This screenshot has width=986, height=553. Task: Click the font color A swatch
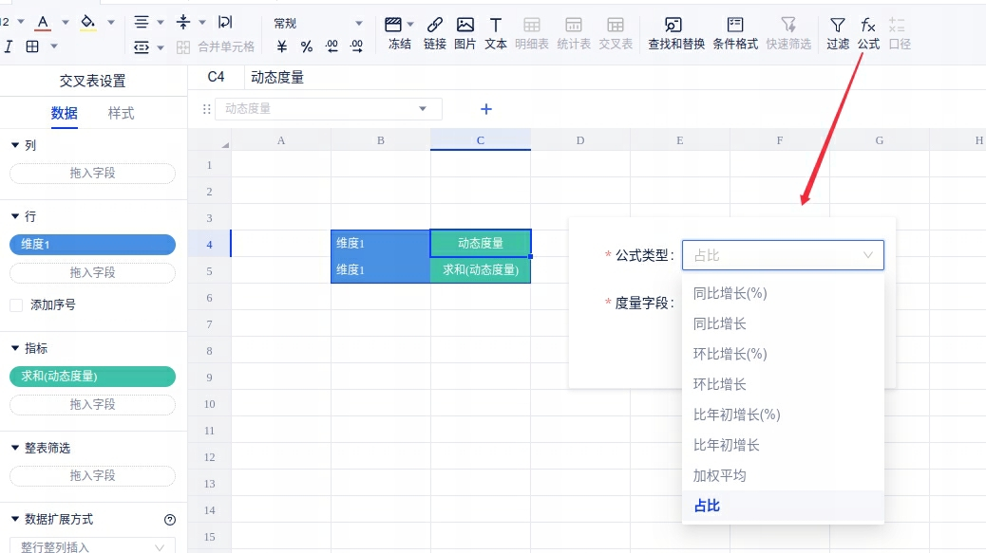pyautogui.click(x=43, y=23)
